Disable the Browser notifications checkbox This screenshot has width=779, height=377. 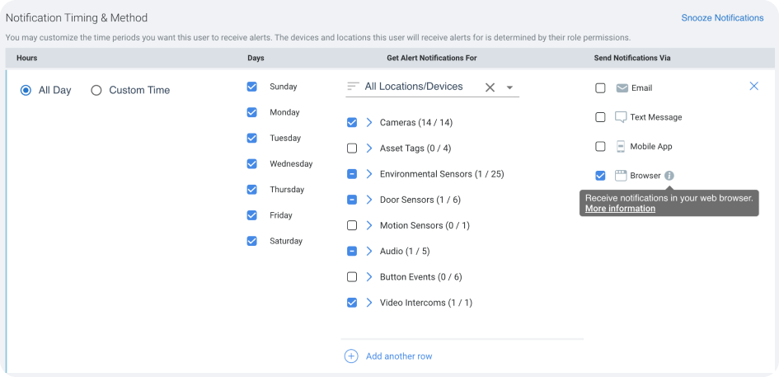click(x=600, y=176)
